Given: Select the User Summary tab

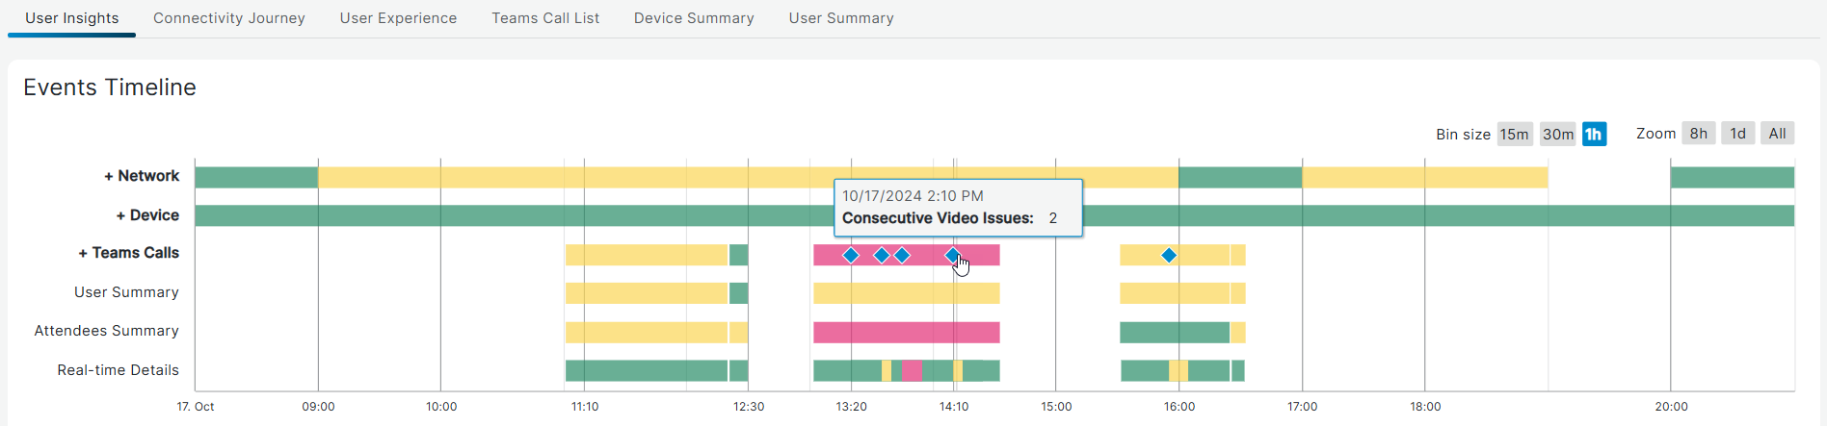Looking at the screenshot, I should (x=841, y=18).
